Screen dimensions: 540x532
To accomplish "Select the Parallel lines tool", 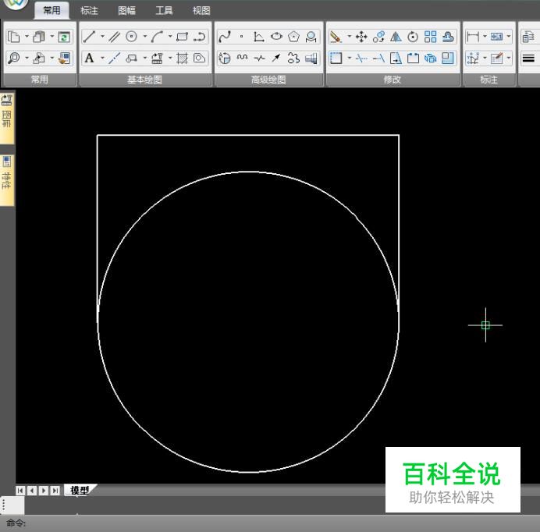I will [x=115, y=37].
